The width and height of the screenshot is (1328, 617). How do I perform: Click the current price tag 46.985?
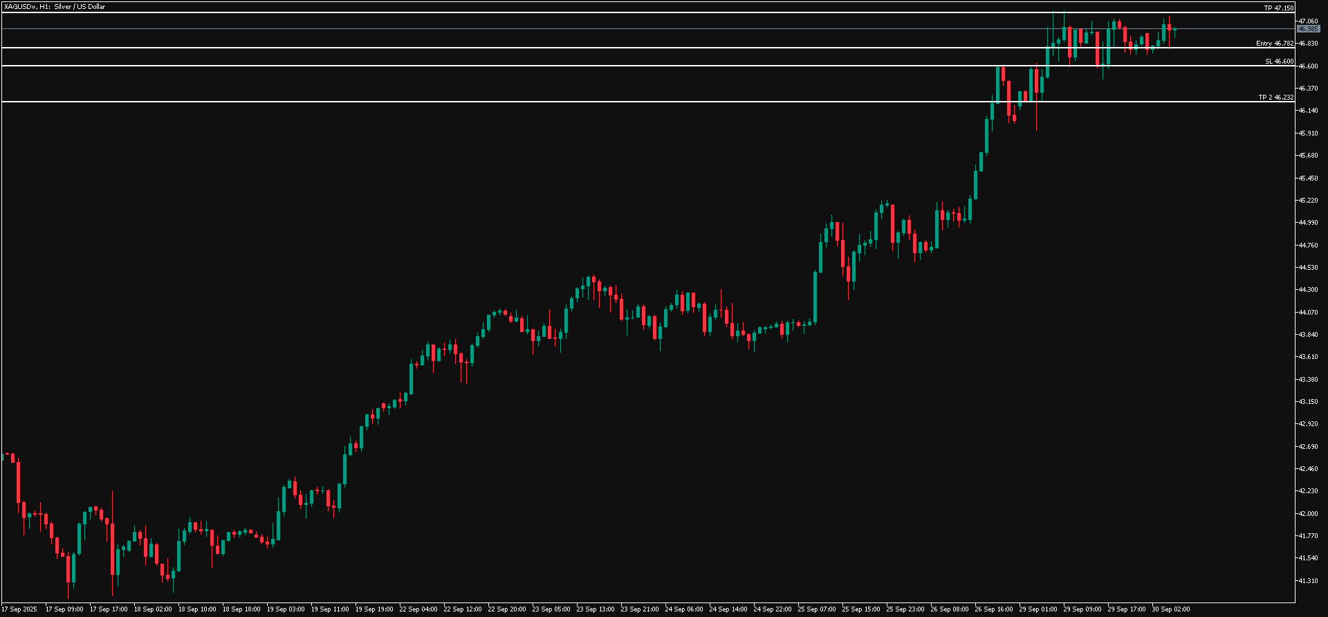click(1308, 29)
